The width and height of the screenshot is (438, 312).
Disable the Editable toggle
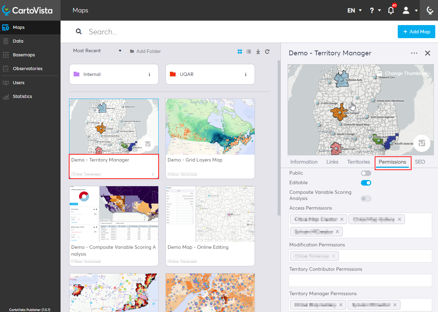pos(366,182)
